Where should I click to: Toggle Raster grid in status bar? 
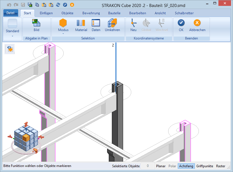point(220,166)
